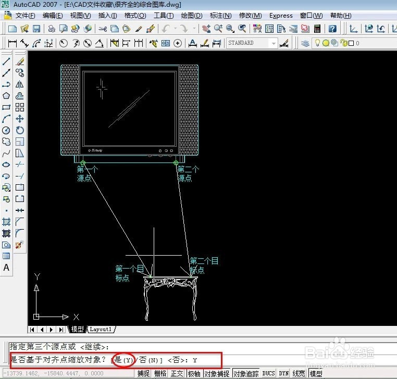Open the 修改(M) menu
The height and width of the screenshot is (379, 397).
coord(250,16)
